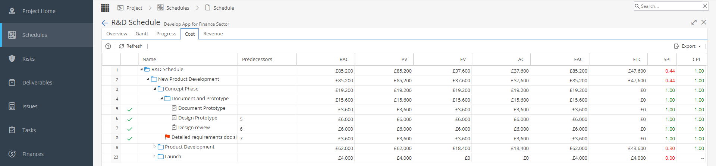Viewport: 716px width, 166px height.
Task: Clear the search box with X
Action: pyautogui.click(x=705, y=6)
